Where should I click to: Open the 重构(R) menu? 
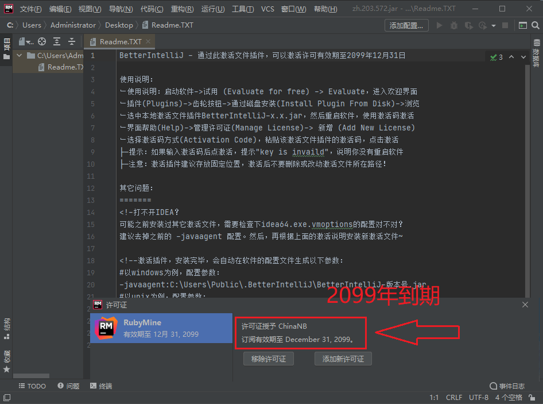(182, 9)
